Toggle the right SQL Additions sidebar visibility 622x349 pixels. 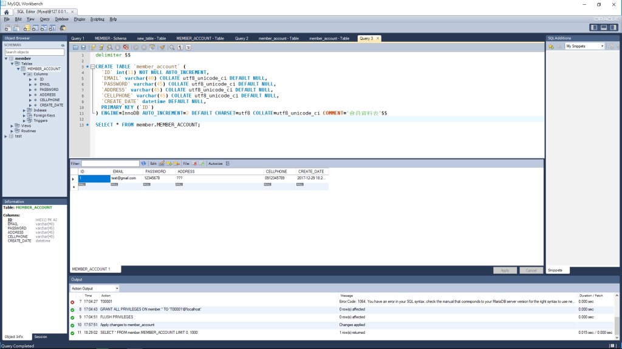click(x=613, y=27)
